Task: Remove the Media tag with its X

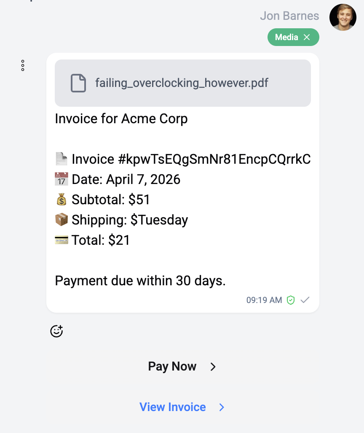Action: (x=307, y=37)
